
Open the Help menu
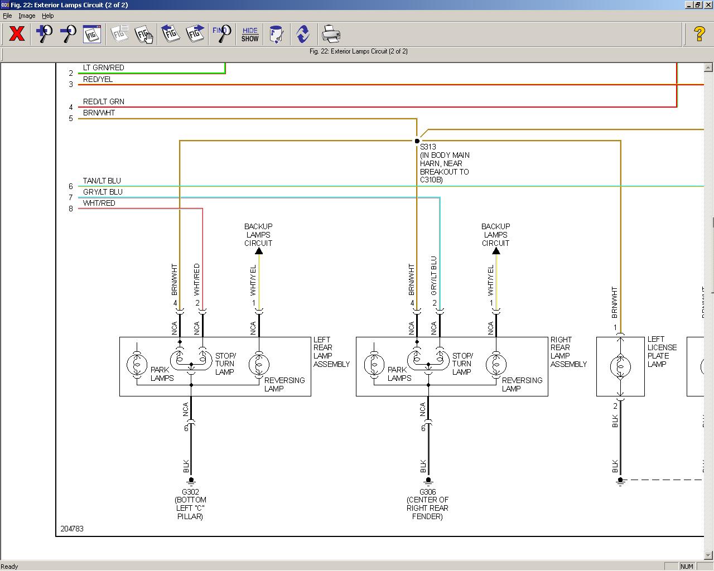(48, 16)
